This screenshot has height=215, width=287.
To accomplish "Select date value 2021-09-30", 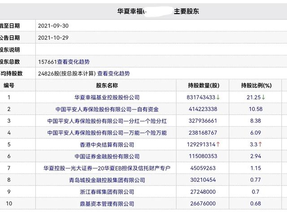I will click(x=53, y=26).
